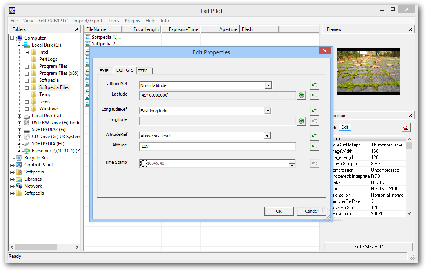
Task: Select the Network node in the folder tree
Action: 33,186
